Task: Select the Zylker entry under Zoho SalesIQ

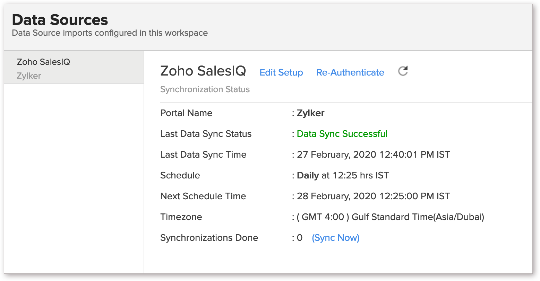Action: pos(29,76)
